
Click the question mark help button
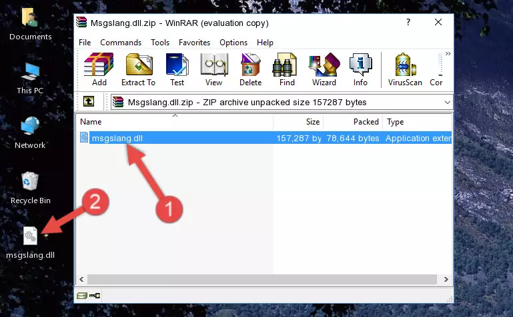408,22
